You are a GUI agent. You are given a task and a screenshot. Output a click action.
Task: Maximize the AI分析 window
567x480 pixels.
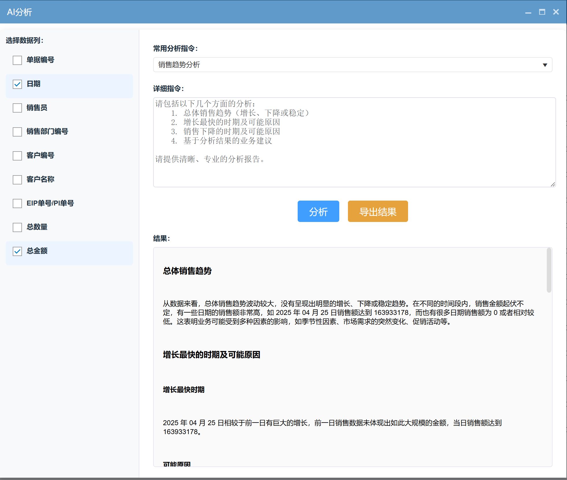tap(542, 12)
